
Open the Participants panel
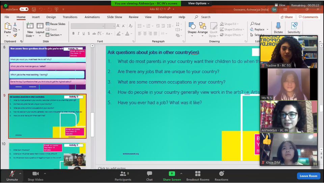[123, 174]
